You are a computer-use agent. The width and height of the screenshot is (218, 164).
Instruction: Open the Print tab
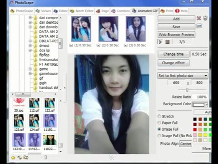click(167, 11)
